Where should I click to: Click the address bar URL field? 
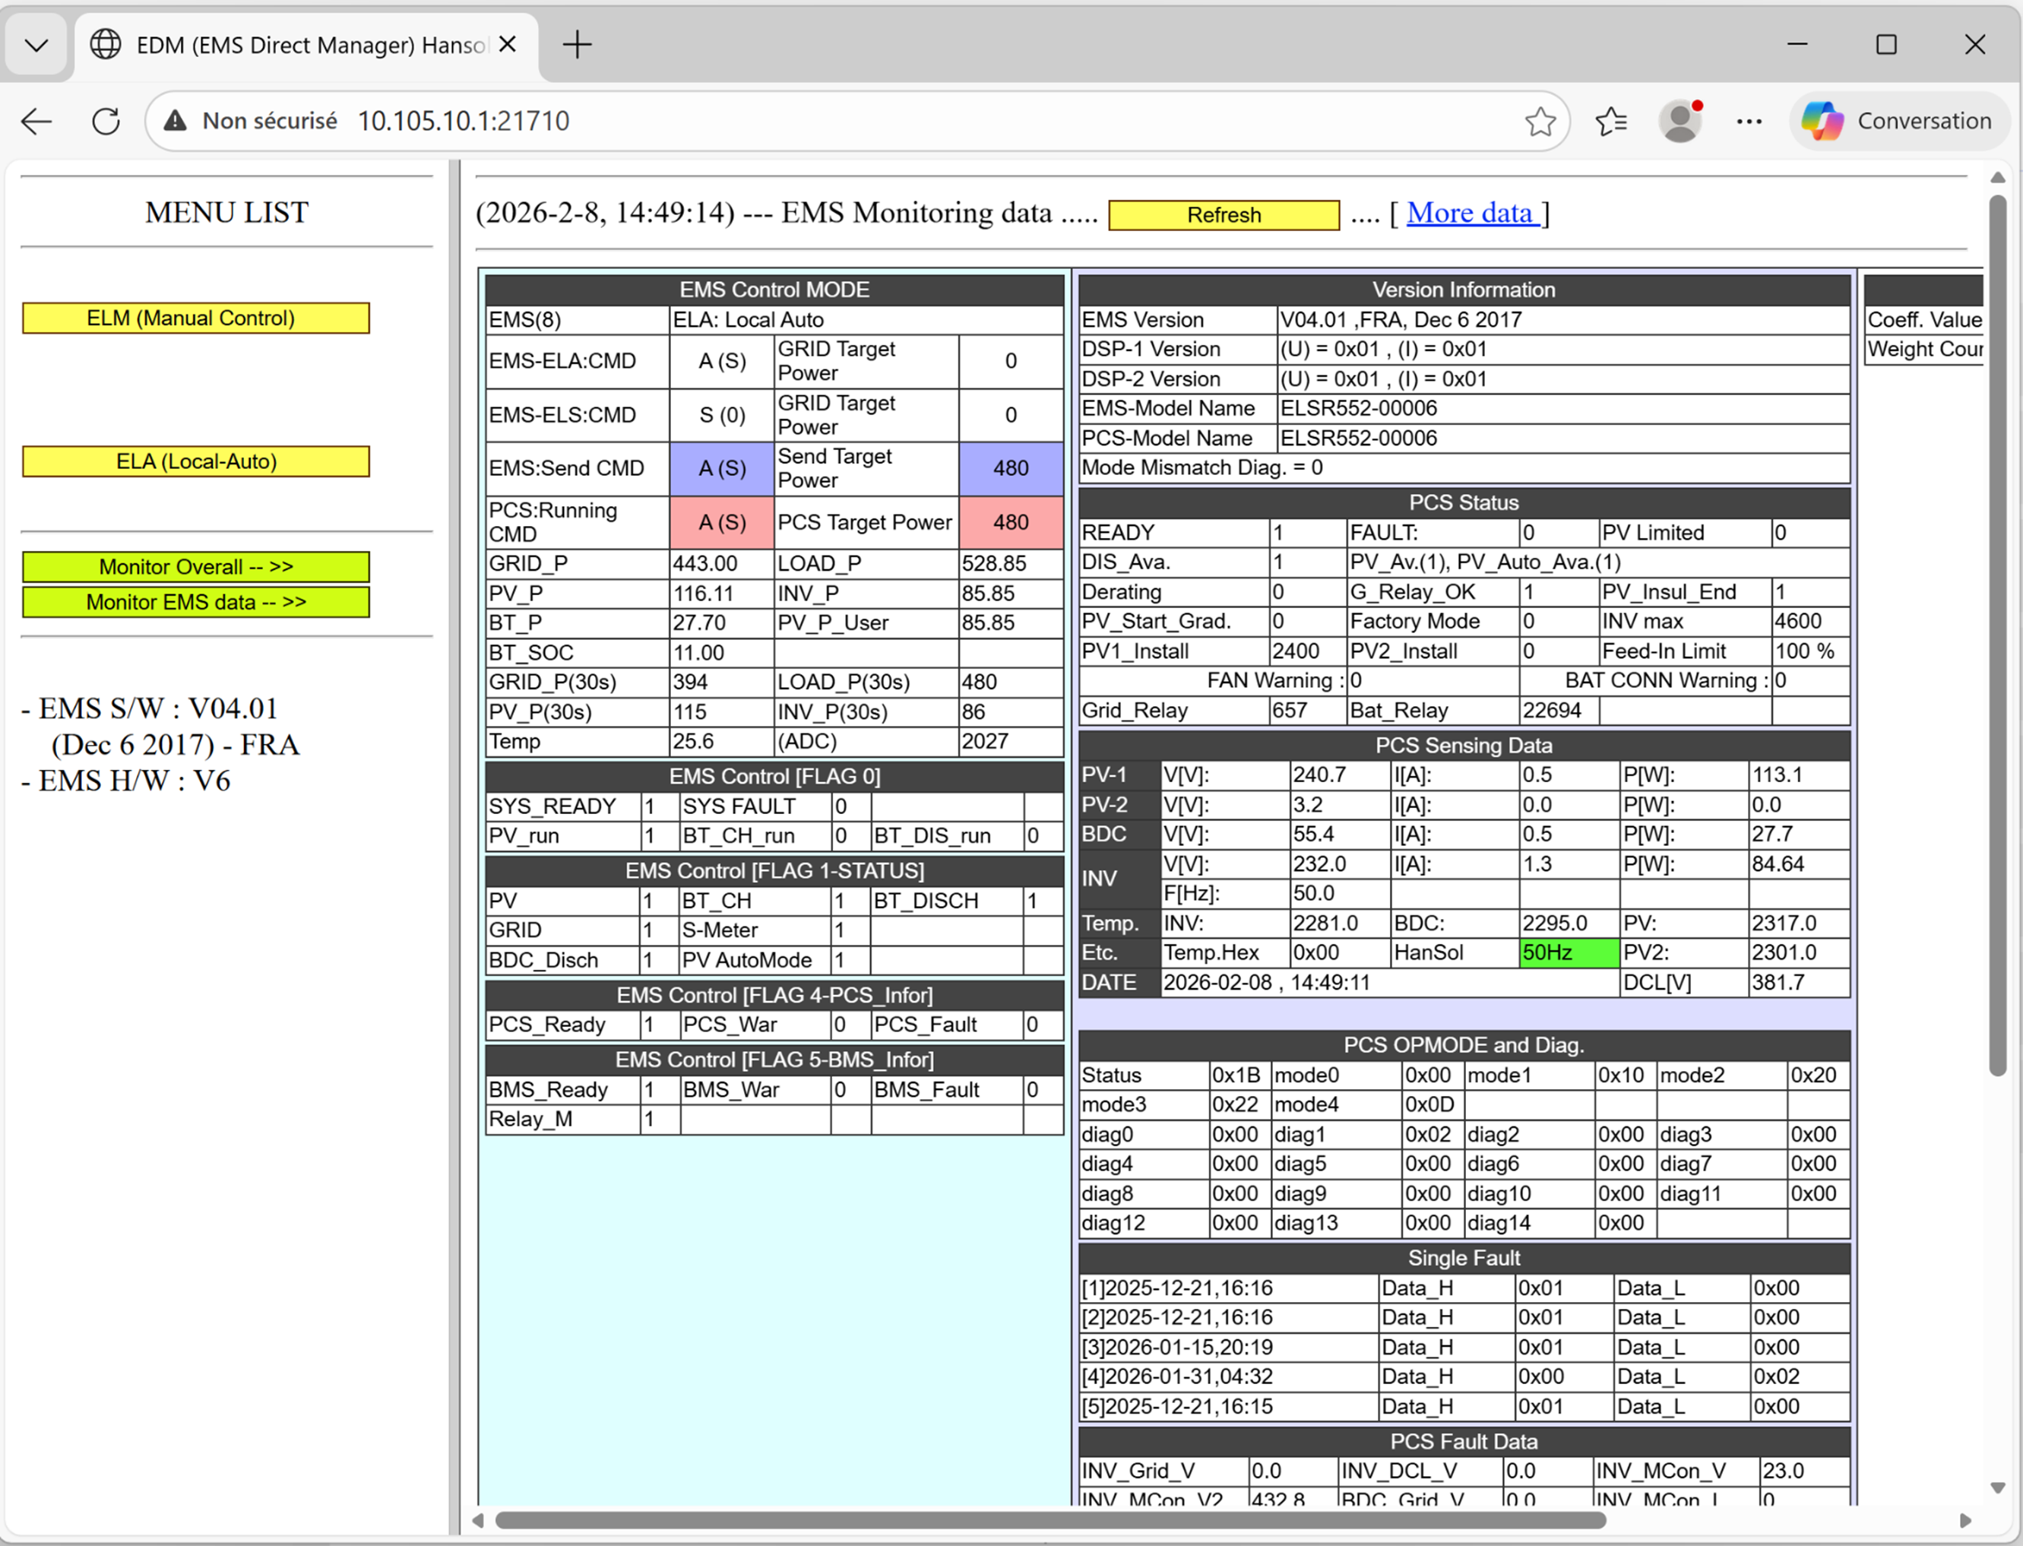point(828,121)
